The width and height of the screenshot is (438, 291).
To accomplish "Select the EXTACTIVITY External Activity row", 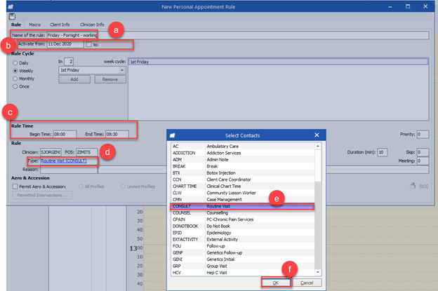I will (242, 239).
